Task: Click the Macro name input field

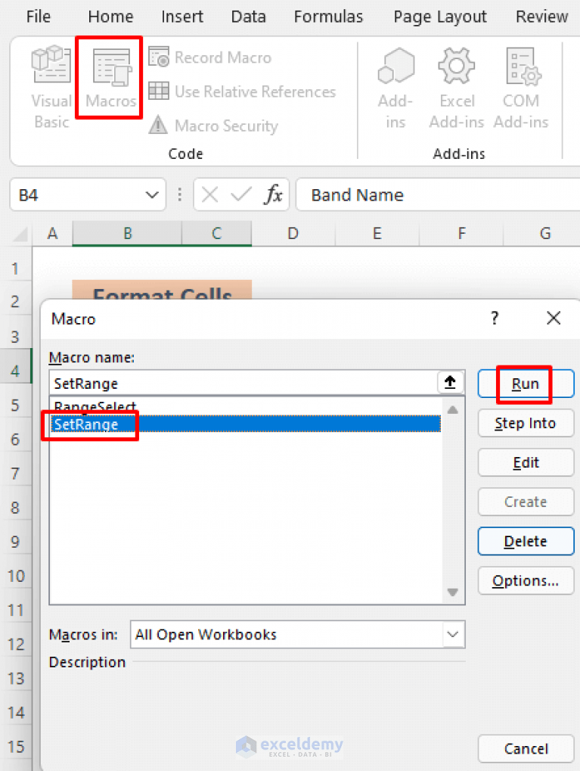Action: pos(243,383)
